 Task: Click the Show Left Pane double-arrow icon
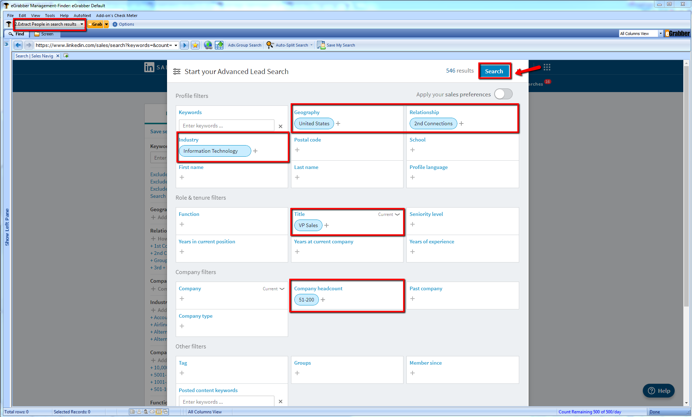[7, 44]
